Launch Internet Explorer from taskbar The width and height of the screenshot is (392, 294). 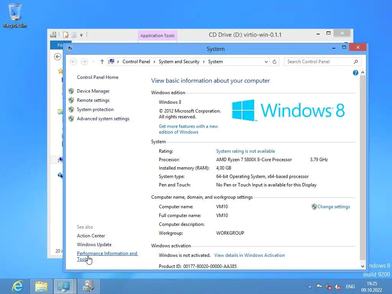pyautogui.click(x=18, y=286)
